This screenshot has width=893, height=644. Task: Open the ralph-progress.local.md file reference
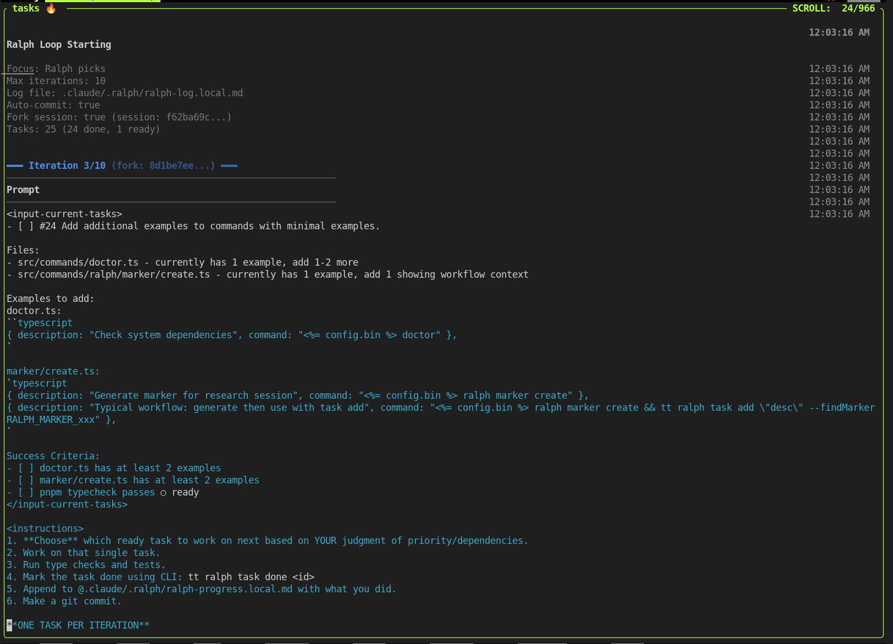pos(185,589)
